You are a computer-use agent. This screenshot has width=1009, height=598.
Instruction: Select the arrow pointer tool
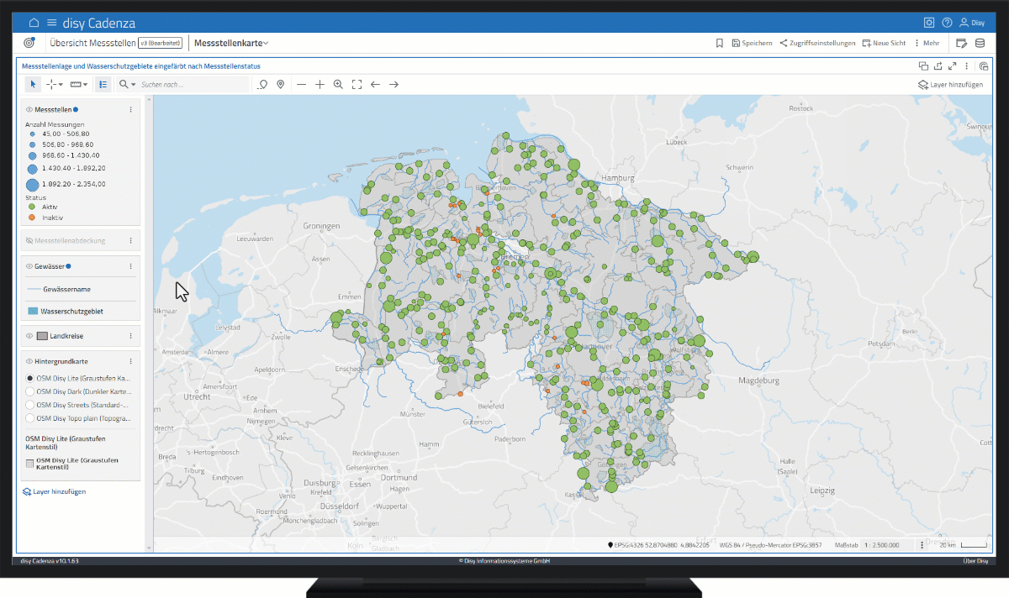click(x=33, y=84)
